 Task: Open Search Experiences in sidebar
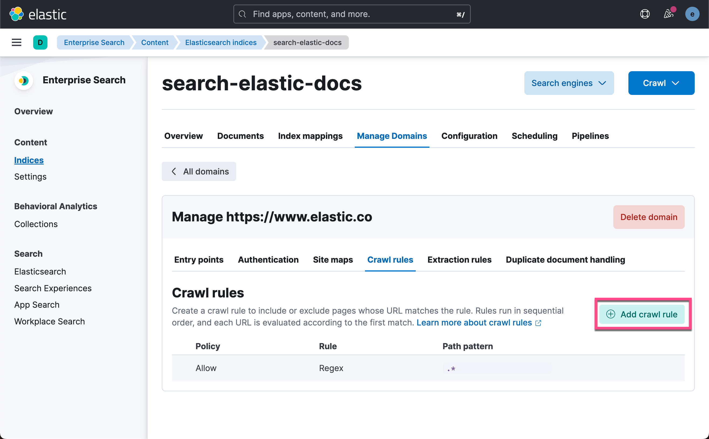tap(53, 288)
